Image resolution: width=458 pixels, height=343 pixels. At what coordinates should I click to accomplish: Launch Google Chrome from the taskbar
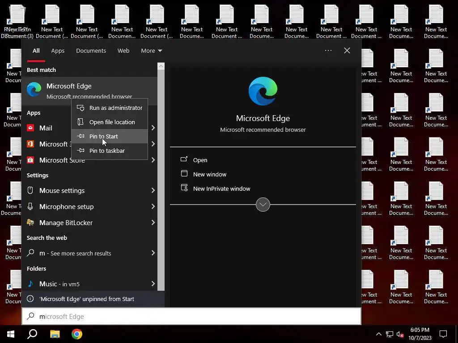coord(77,334)
